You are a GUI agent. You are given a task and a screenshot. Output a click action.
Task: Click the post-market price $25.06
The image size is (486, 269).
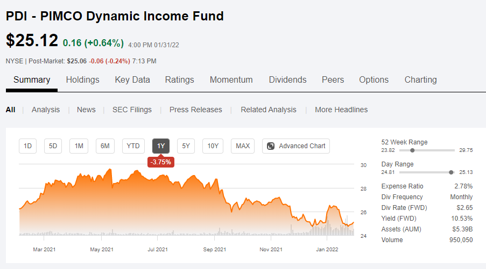pos(77,61)
